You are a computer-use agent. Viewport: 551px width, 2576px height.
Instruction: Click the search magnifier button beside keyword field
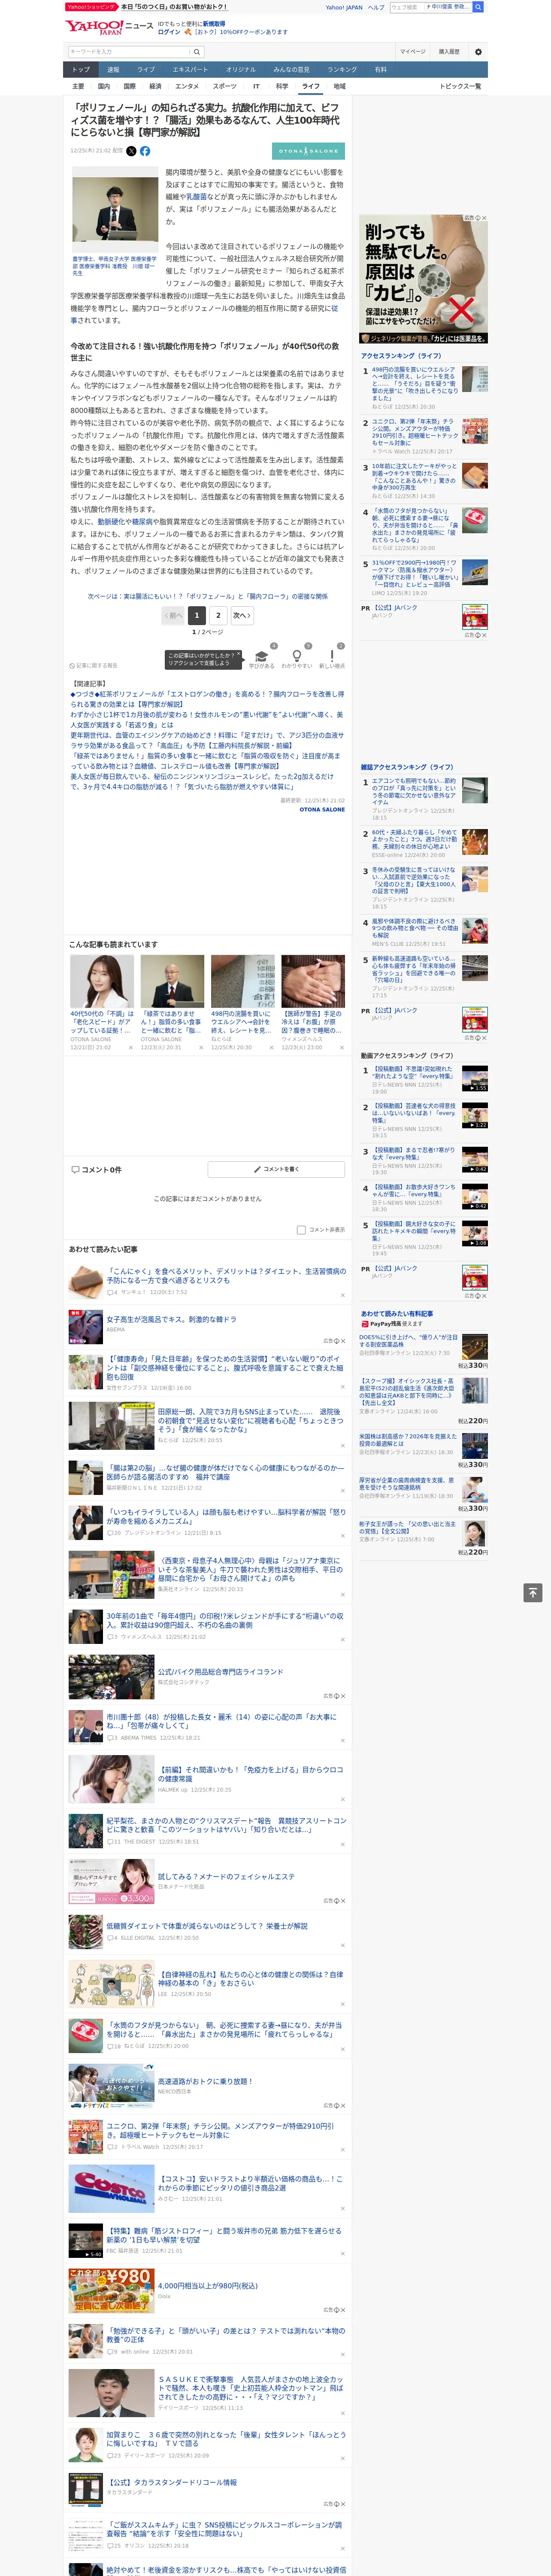click(197, 52)
